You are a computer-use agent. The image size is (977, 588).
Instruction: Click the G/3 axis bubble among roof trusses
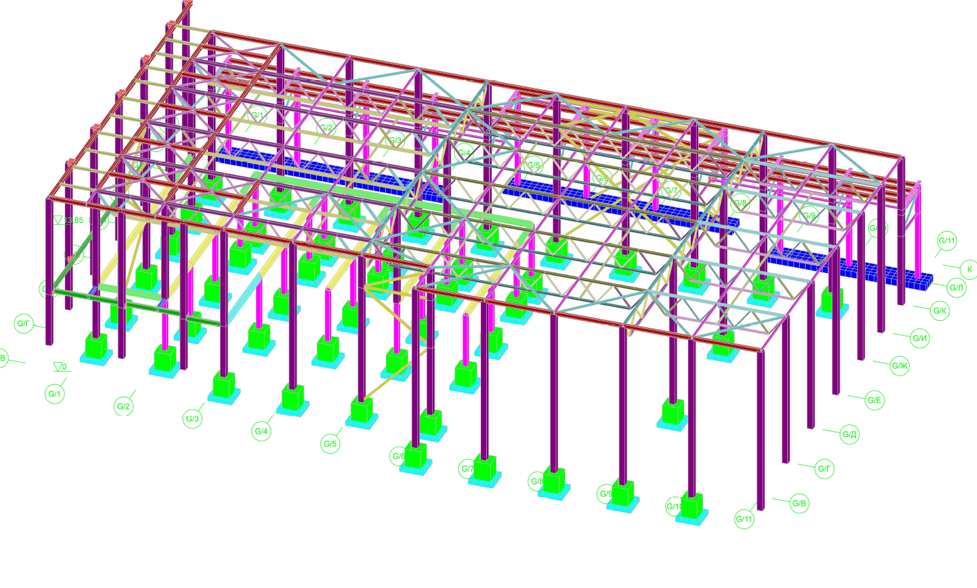click(x=396, y=140)
